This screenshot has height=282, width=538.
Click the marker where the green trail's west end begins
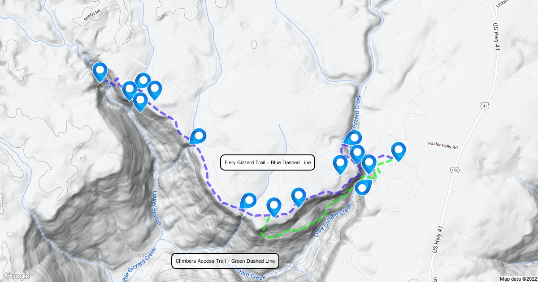pyautogui.click(x=274, y=207)
